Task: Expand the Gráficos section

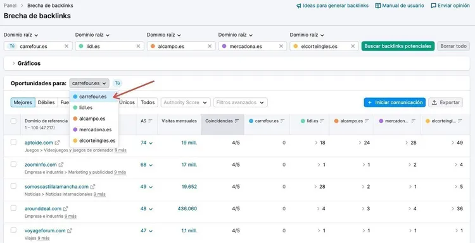Action: [26, 63]
